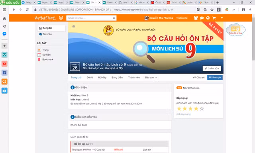This screenshot has width=255, height=153.
Task: Open the Người tham gia count
Action: click(x=188, y=88)
